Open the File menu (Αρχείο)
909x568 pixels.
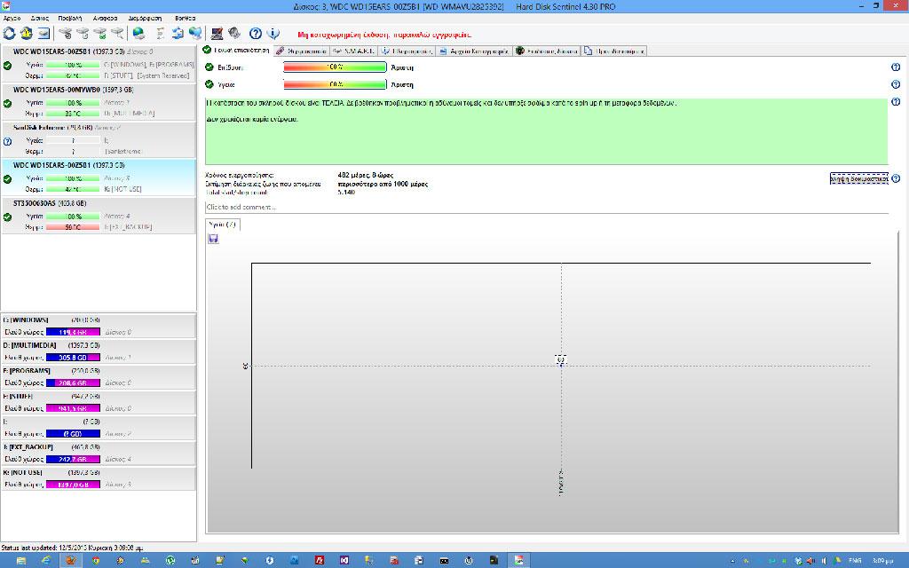click(x=12, y=18)
